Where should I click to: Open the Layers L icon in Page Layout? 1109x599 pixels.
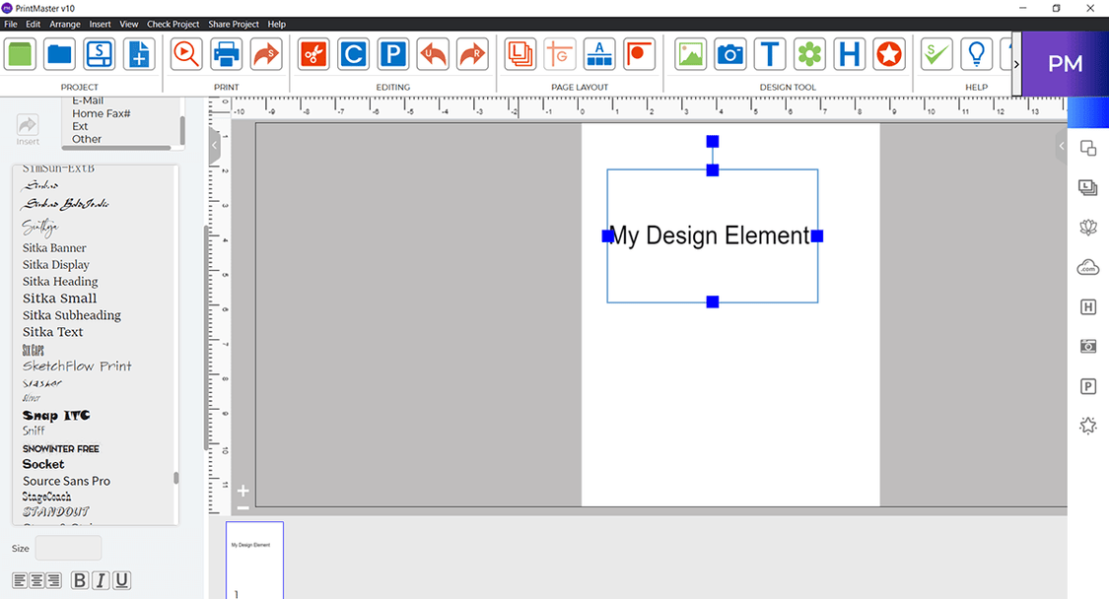[520, 54]
